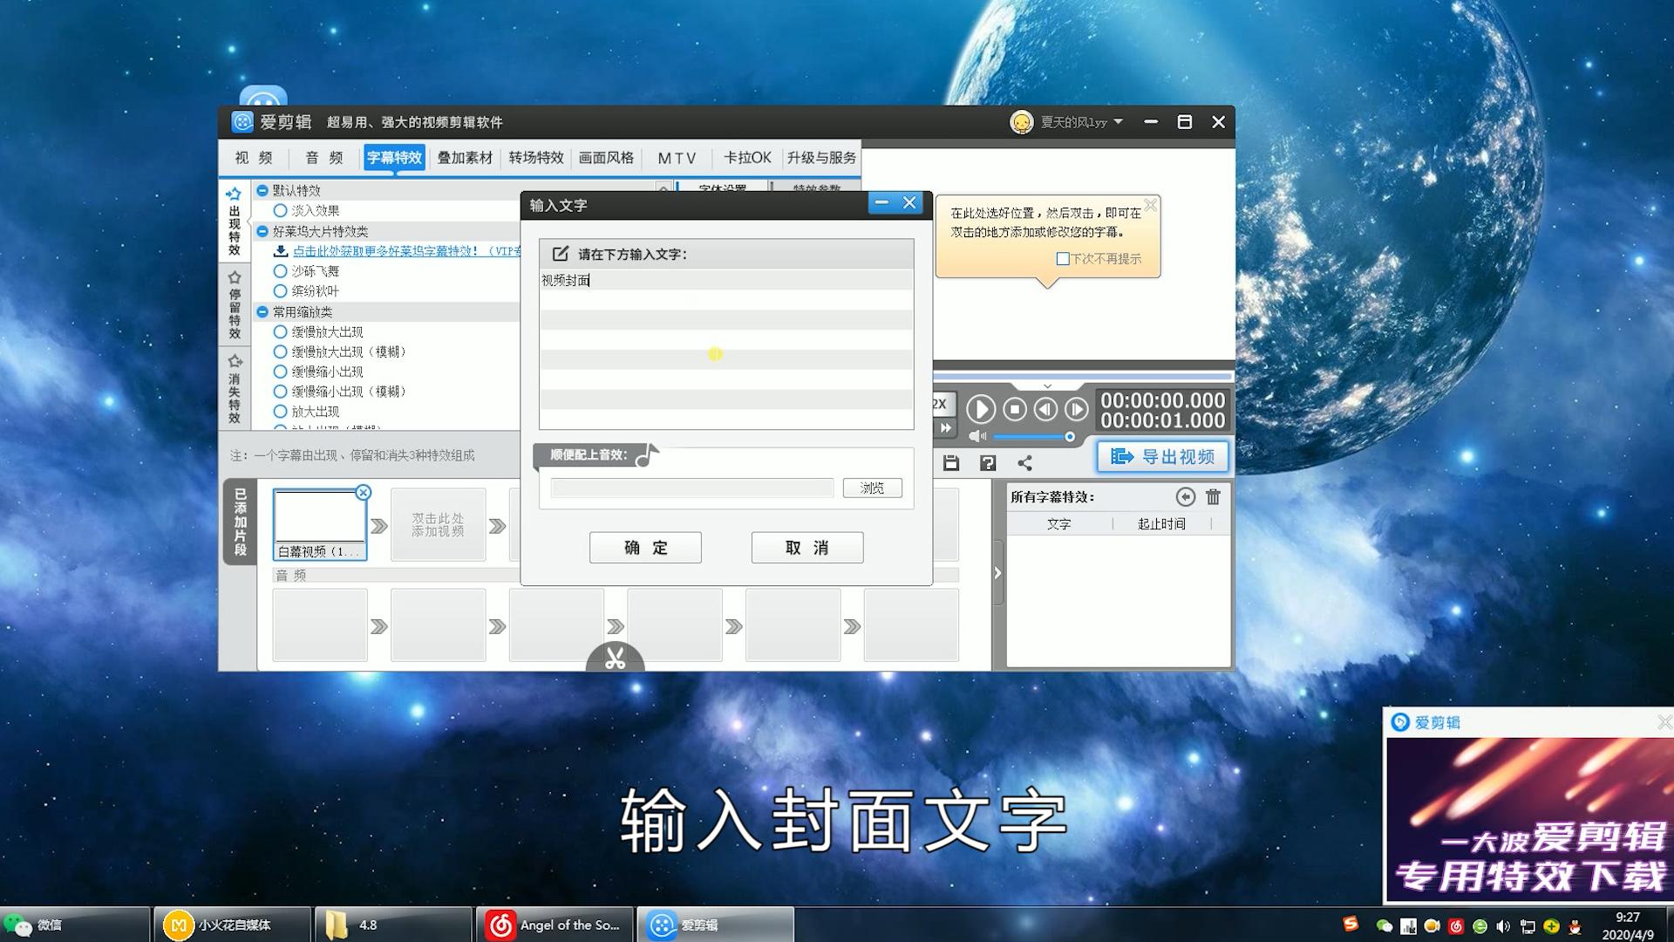Screen dimensions: 1674x942
Task: Click the VIP download arrow icon
Action: [281, 251]
